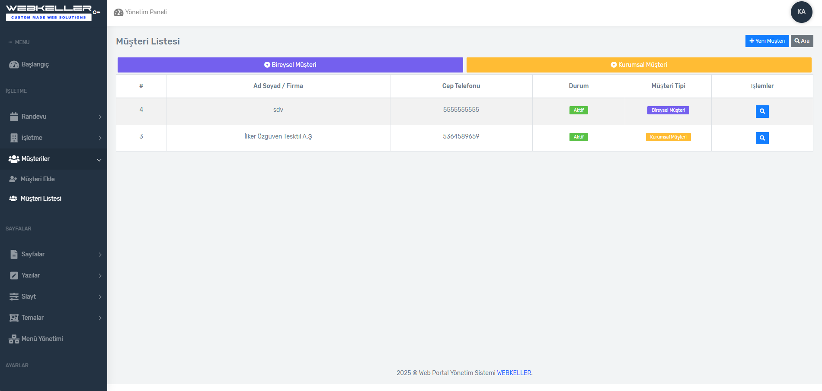Click the Kurumsal Müşteri badge in row 3

(x=668, y=137)
